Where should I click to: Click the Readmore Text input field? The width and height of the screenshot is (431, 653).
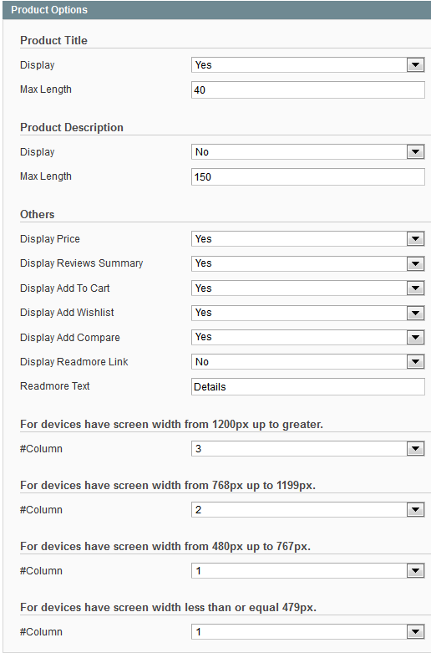click(308, 387)
